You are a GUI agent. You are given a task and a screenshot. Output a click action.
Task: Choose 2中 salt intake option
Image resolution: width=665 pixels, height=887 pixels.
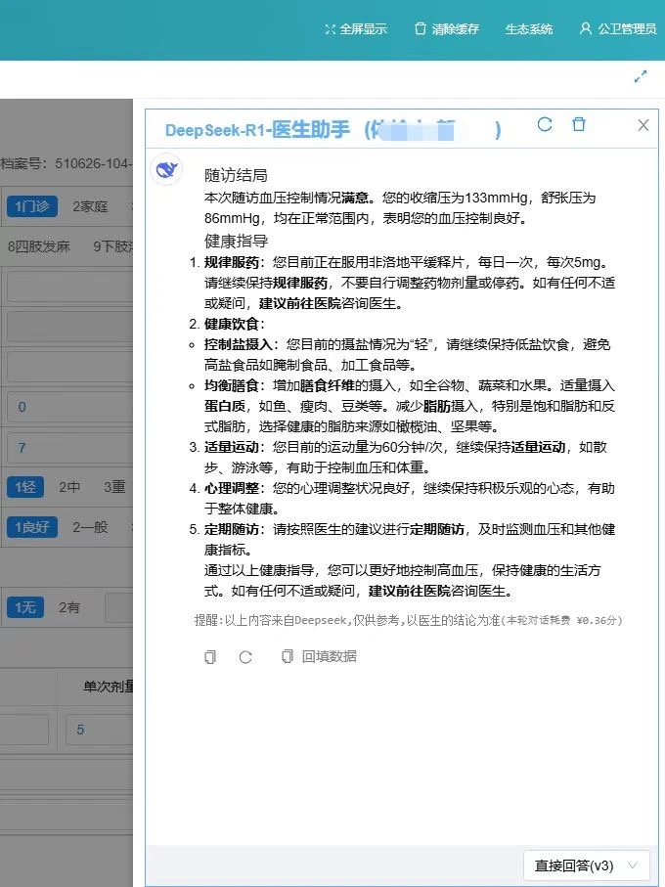(x=69, y=486)
